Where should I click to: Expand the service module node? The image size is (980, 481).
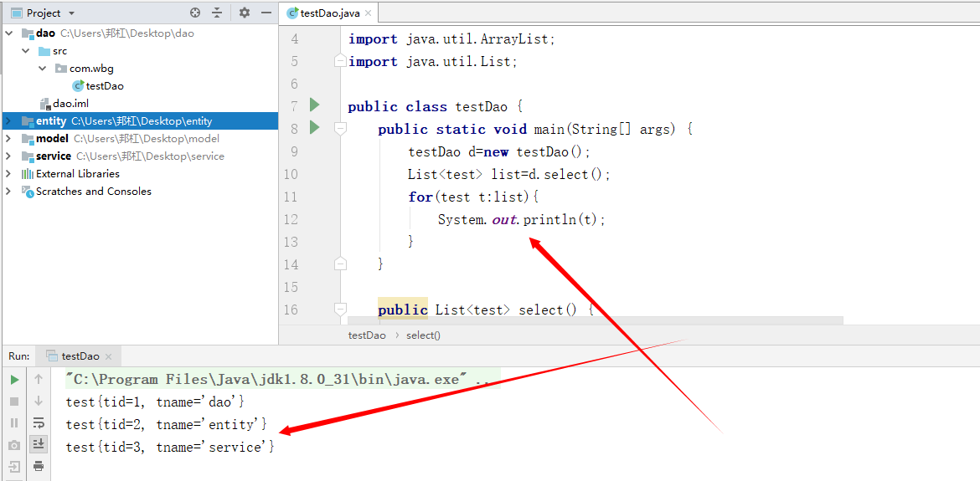point(8,156)
